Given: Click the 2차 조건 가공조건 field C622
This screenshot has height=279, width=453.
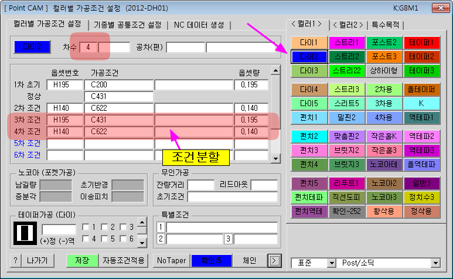Looking at the screenshot, I should (118, 108).
